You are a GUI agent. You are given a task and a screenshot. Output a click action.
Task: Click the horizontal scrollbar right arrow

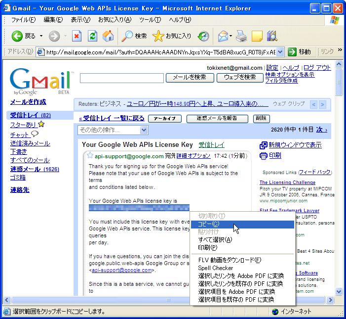[330, 300]
